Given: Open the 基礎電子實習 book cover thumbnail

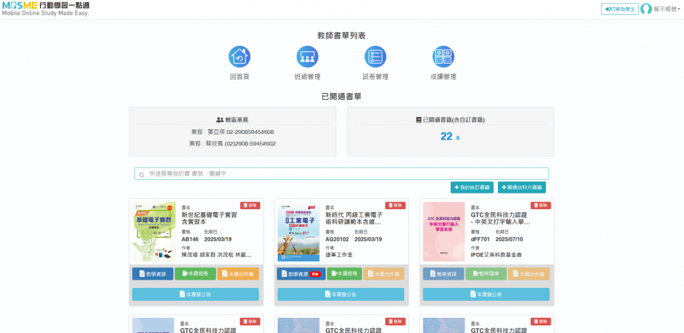Looking at the screenshot, I should pyautogui.click(x=153, y=232).
